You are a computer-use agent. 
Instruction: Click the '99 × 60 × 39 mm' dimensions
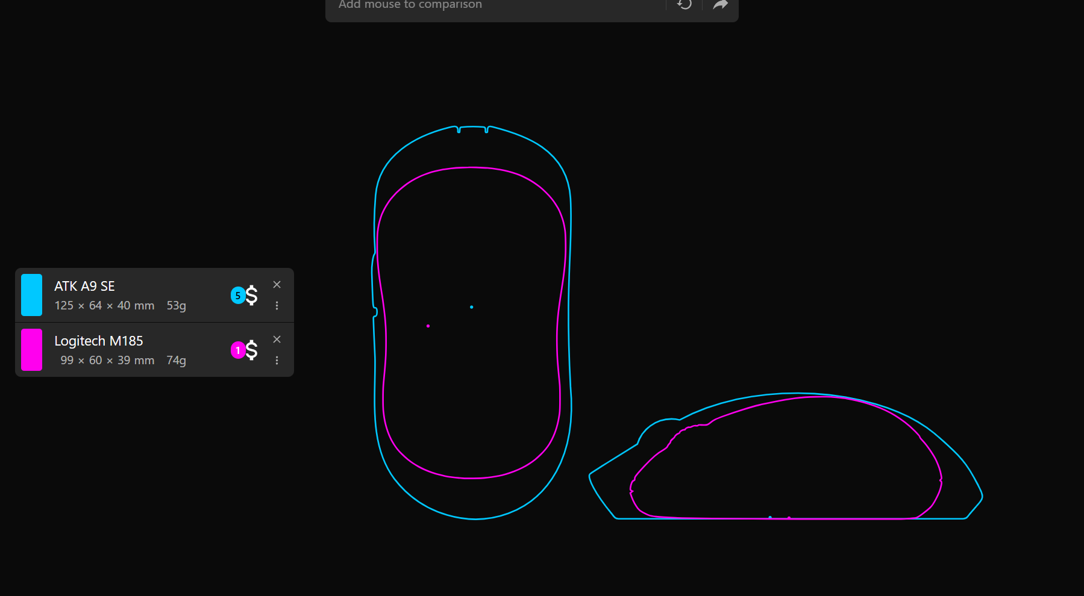[x=107, y=361]
